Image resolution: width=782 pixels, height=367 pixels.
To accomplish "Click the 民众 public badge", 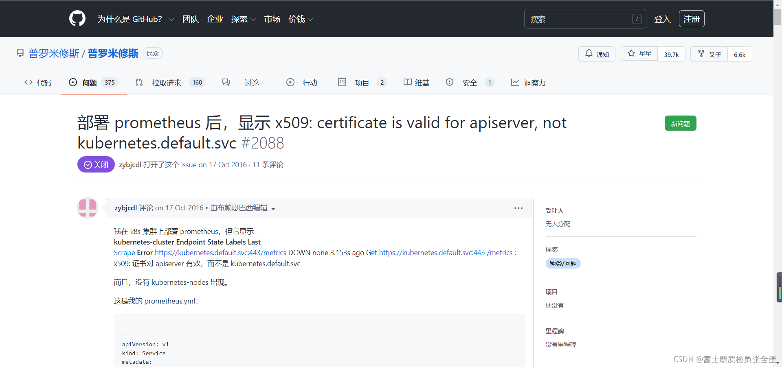I will tap(153, 53).
